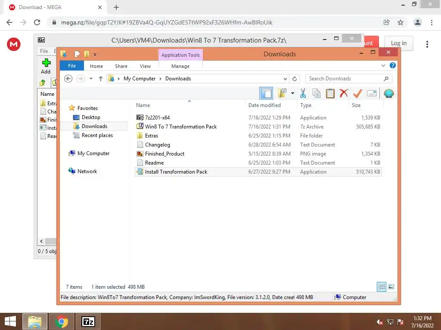Switch to the View ribbon tab
This screenshot has width=441, height=330.
point(146,66)
